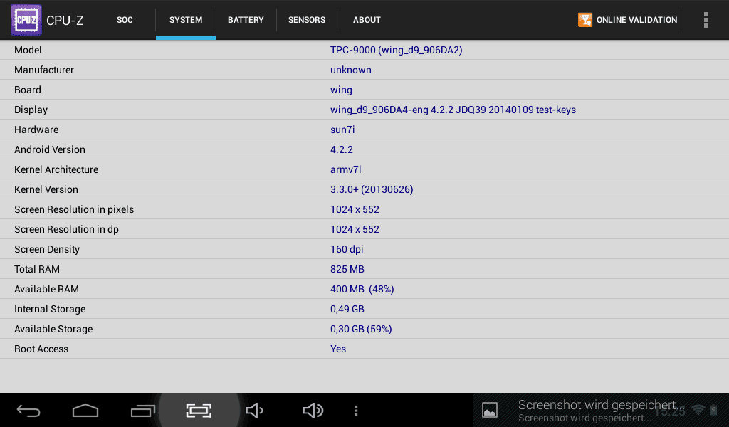Open the 'Screenshot wird gespeichert...' notification

601,410
